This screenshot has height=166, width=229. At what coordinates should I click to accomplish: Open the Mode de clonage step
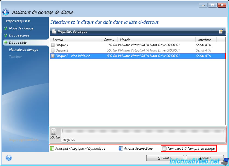coord(21,28)
